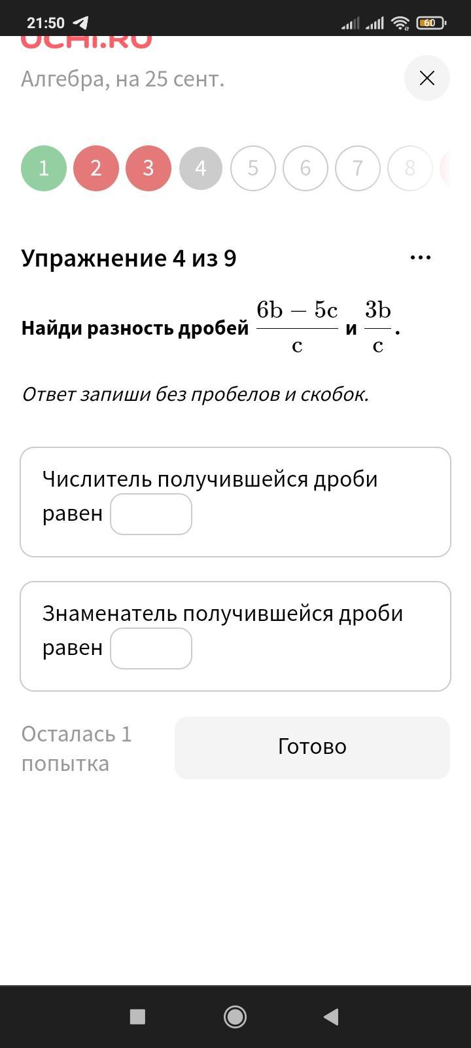This screenshot has height=1048, width=471.
Task: Open failed exercise 3 red circle
Action: tap(148, 168)
